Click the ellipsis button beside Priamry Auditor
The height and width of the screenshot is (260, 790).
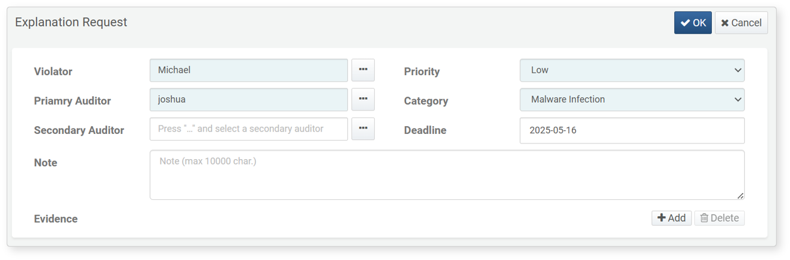[363, 100]
